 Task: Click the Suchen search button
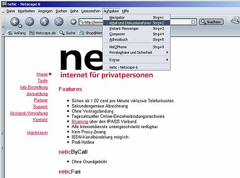[211, 22]
